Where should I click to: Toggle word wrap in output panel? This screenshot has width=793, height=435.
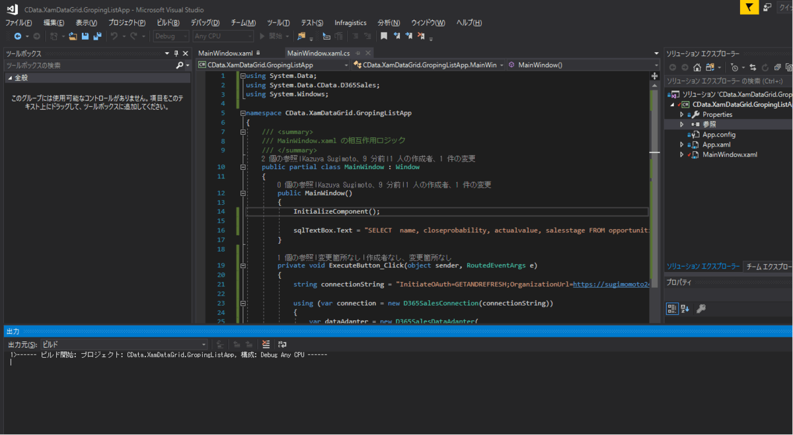click(282, 344)
